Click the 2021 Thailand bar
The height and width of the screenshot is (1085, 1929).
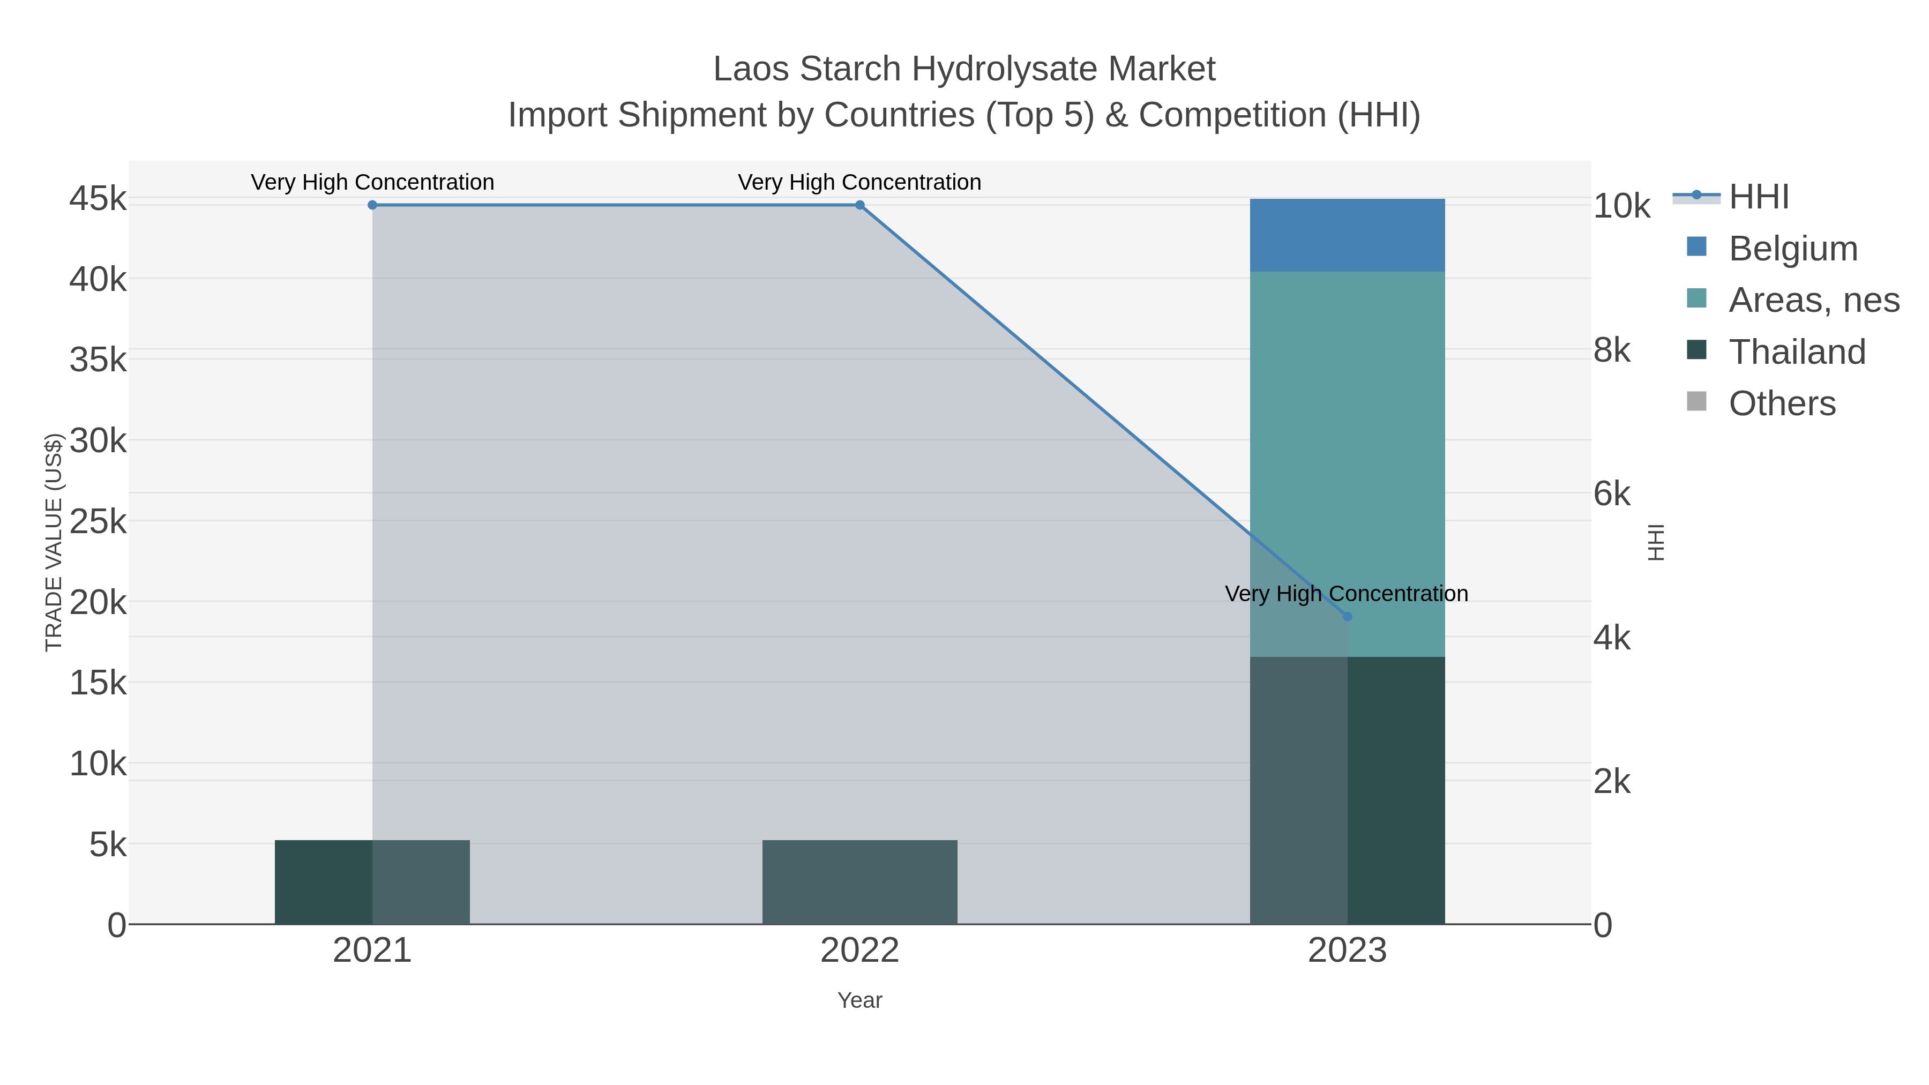372,882
